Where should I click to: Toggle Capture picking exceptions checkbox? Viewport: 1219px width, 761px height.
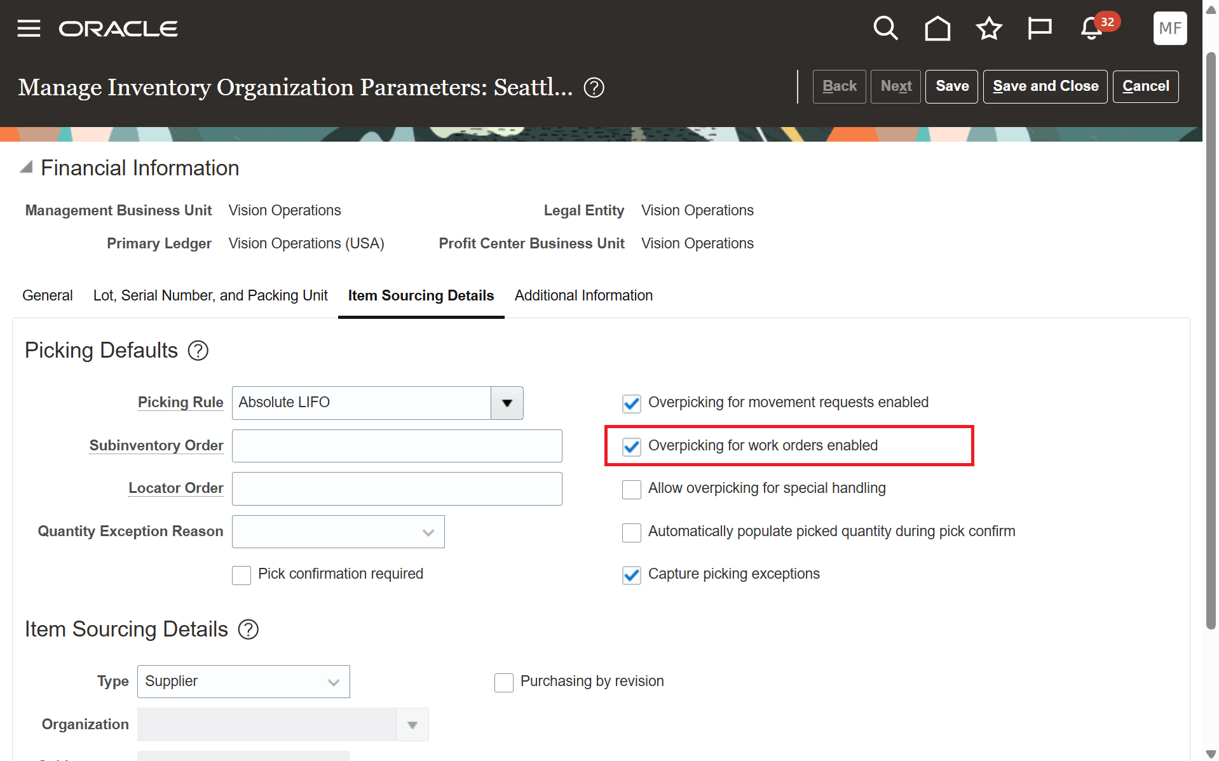[631, 575]
